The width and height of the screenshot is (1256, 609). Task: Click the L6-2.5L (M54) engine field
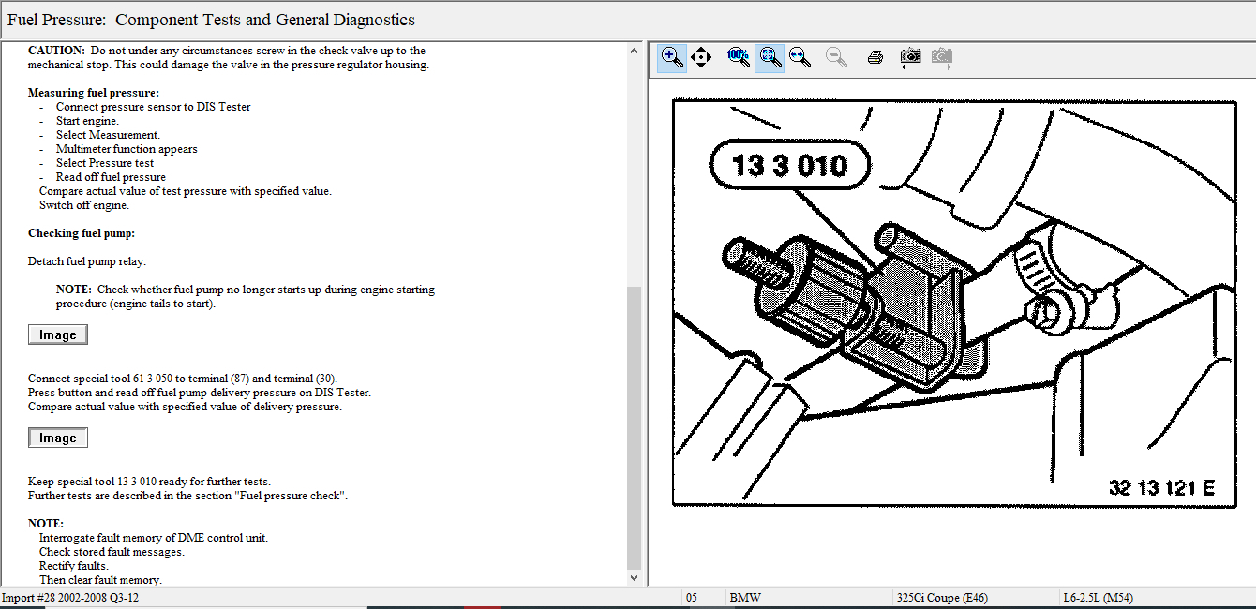pyautogui.click(x=1098, y=598)
